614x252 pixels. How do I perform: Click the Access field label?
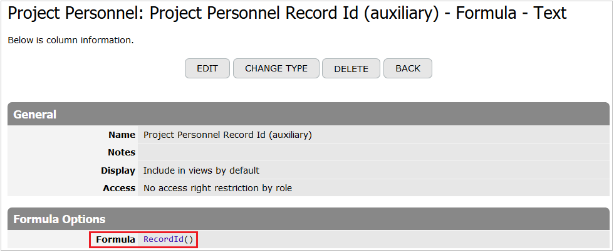point(119,188)
